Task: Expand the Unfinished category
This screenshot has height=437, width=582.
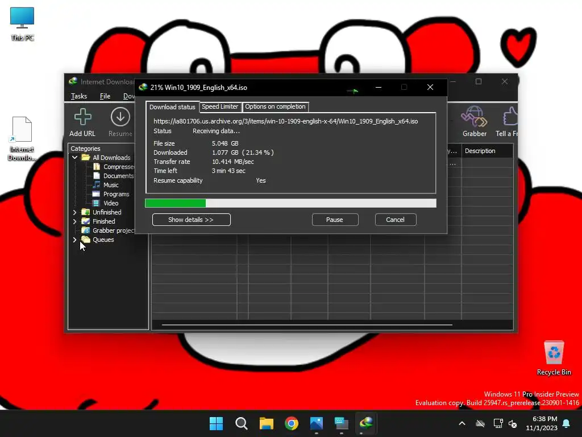Action: click(x=74, y=212)
